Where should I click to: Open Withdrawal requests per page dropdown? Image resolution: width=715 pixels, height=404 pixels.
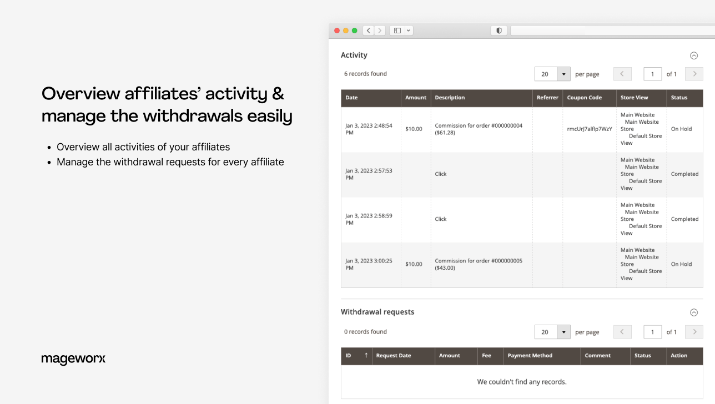tap(563, 332)
